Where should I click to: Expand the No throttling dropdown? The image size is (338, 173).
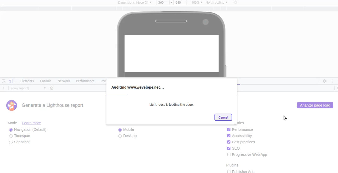(x=216, y=2)
